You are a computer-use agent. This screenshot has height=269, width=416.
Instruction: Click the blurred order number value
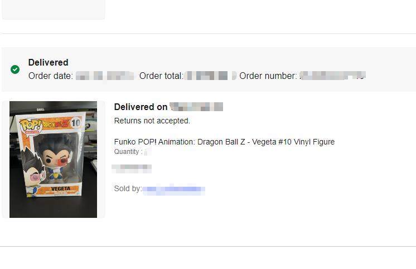333,76
